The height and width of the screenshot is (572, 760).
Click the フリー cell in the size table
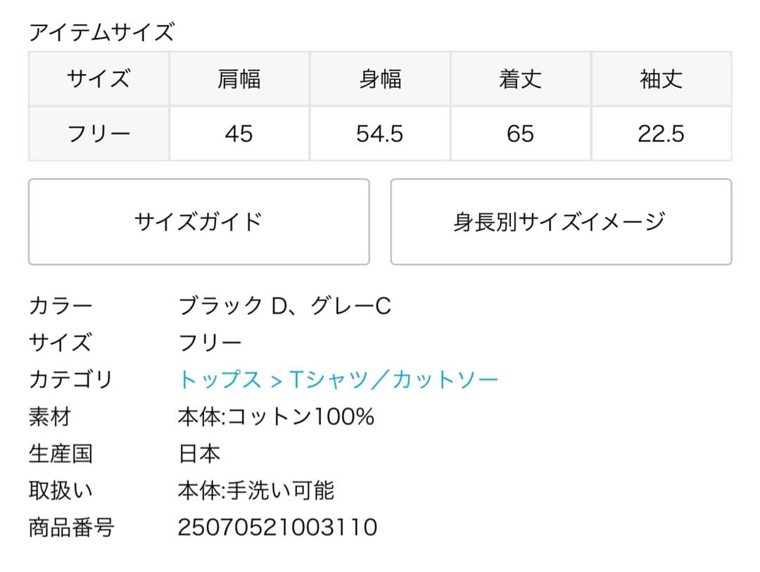(99, 134)
